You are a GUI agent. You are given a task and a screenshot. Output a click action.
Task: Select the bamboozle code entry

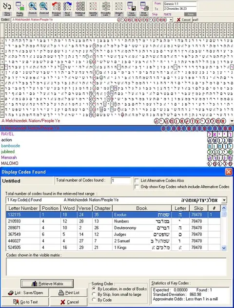pos(117,146)
